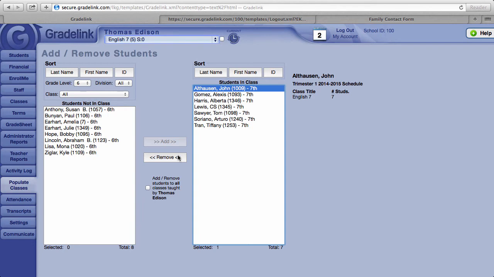The image size is (494, 277).
Task: Open the current term clock icon
Action: click(233, 38)
